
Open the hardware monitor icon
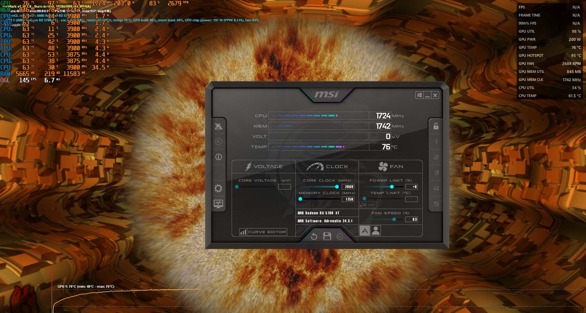pos(218,204)
